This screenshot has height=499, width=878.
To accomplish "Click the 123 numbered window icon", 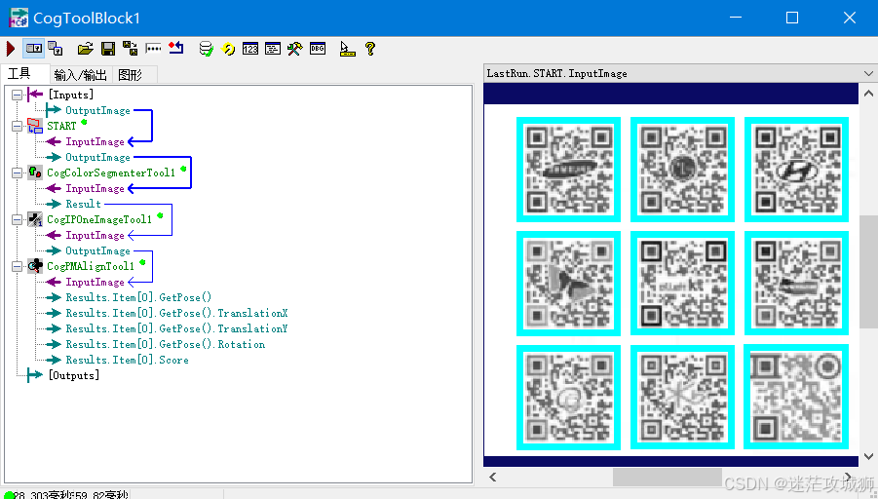I will (250, 49).
